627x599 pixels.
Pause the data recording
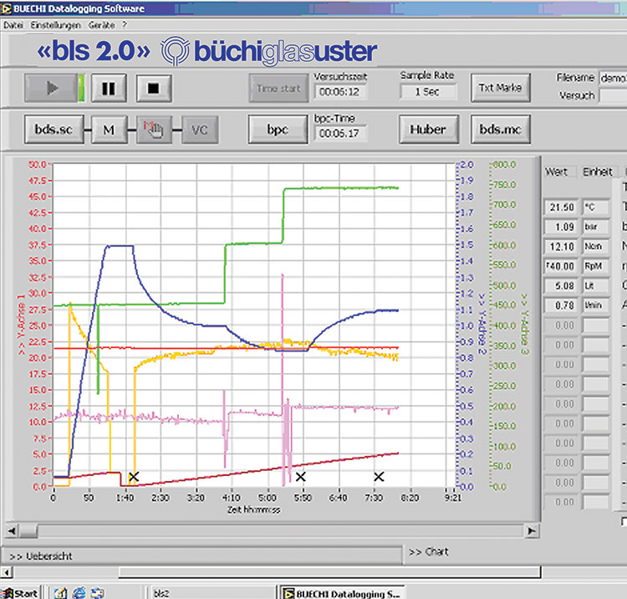[109, 88]
